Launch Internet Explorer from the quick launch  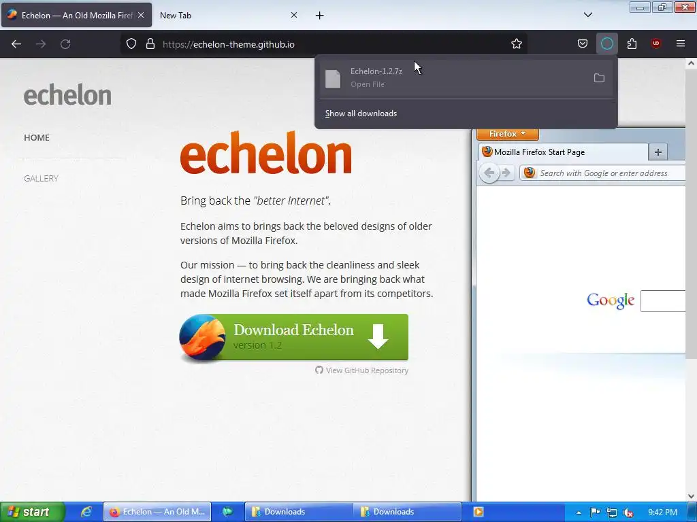(86, 512)
